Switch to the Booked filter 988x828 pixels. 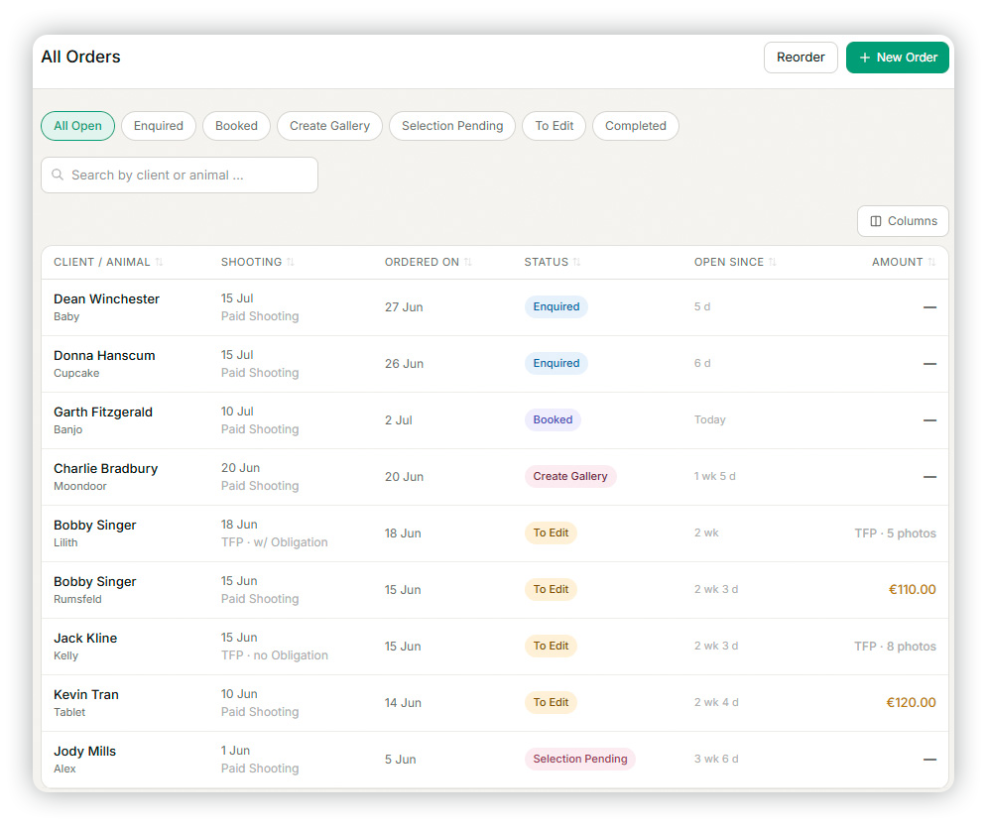tap(236, 126)
